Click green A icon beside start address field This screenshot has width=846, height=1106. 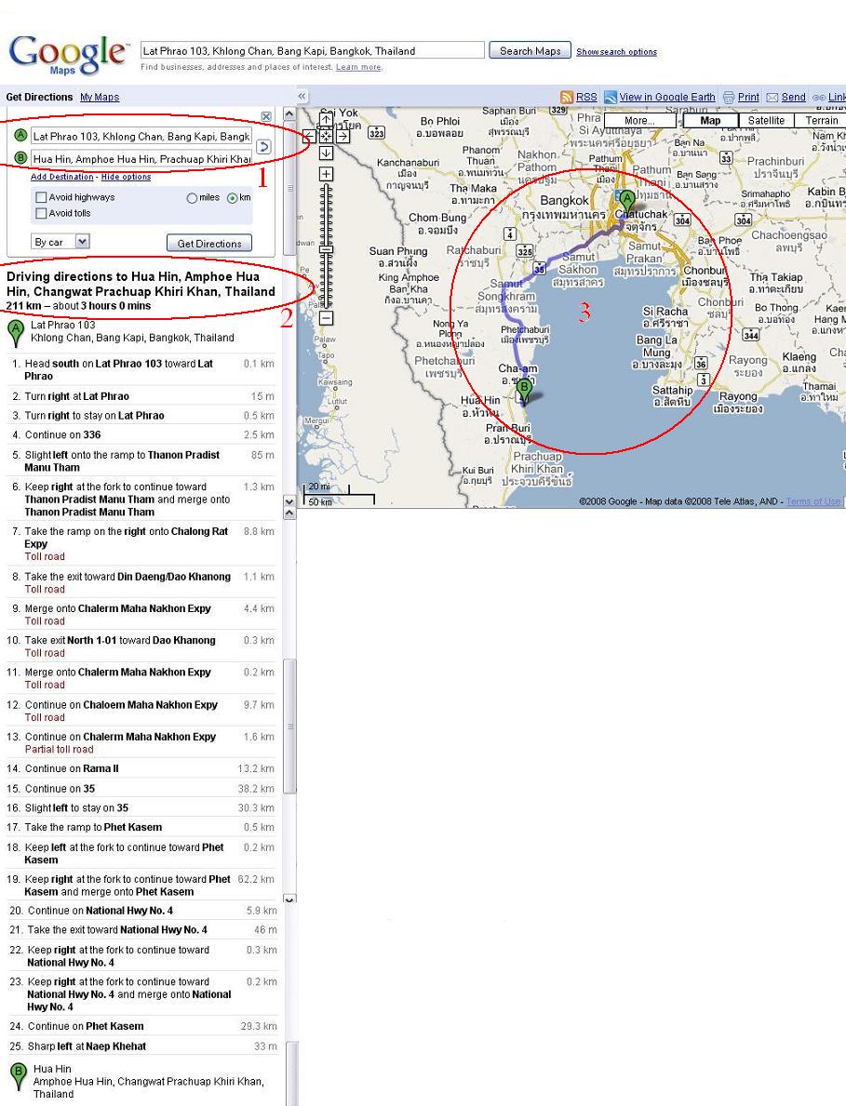(20, 135)
